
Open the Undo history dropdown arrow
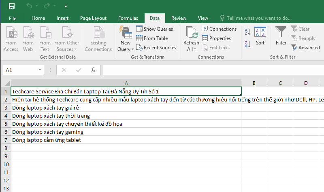tap(36, 6)
